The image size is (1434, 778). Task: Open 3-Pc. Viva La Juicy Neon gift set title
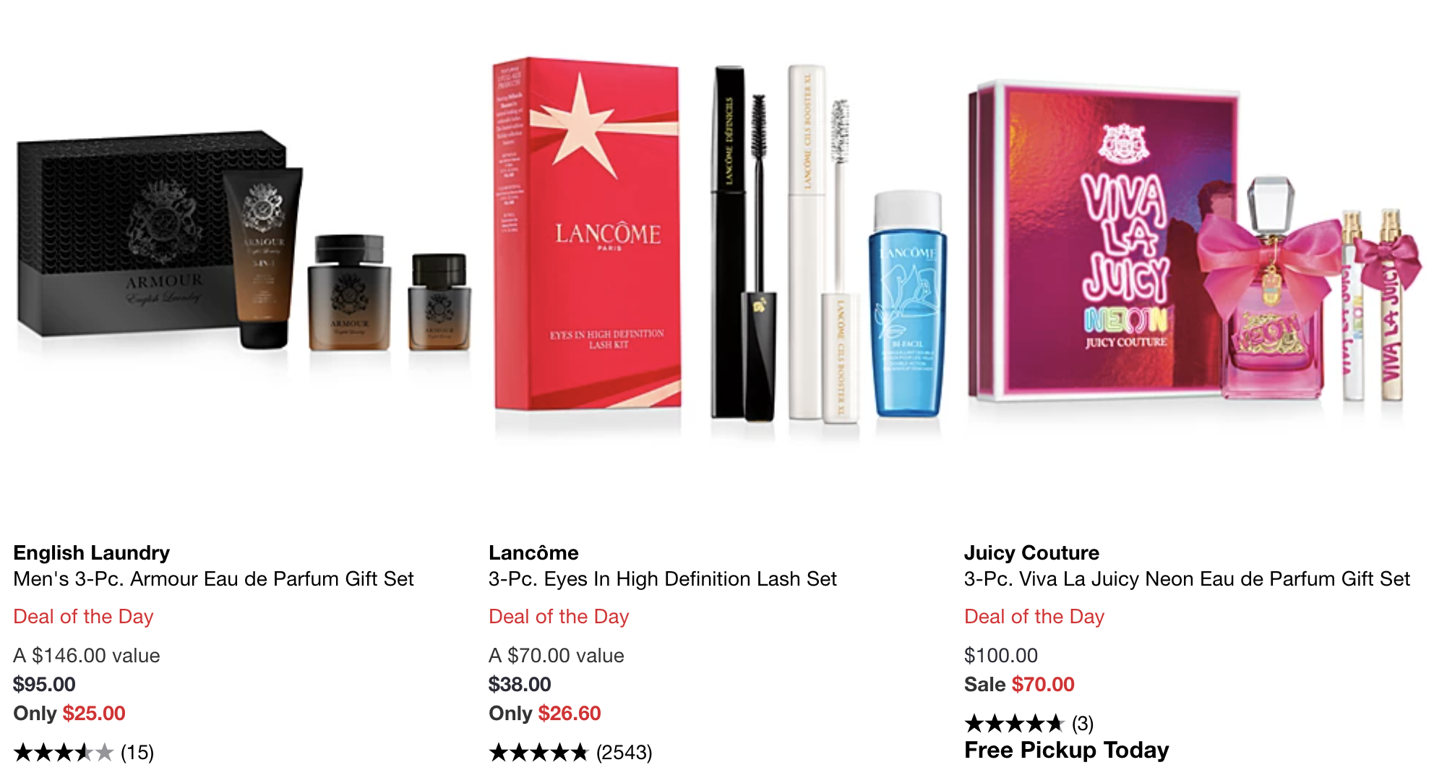[1187, 579]
